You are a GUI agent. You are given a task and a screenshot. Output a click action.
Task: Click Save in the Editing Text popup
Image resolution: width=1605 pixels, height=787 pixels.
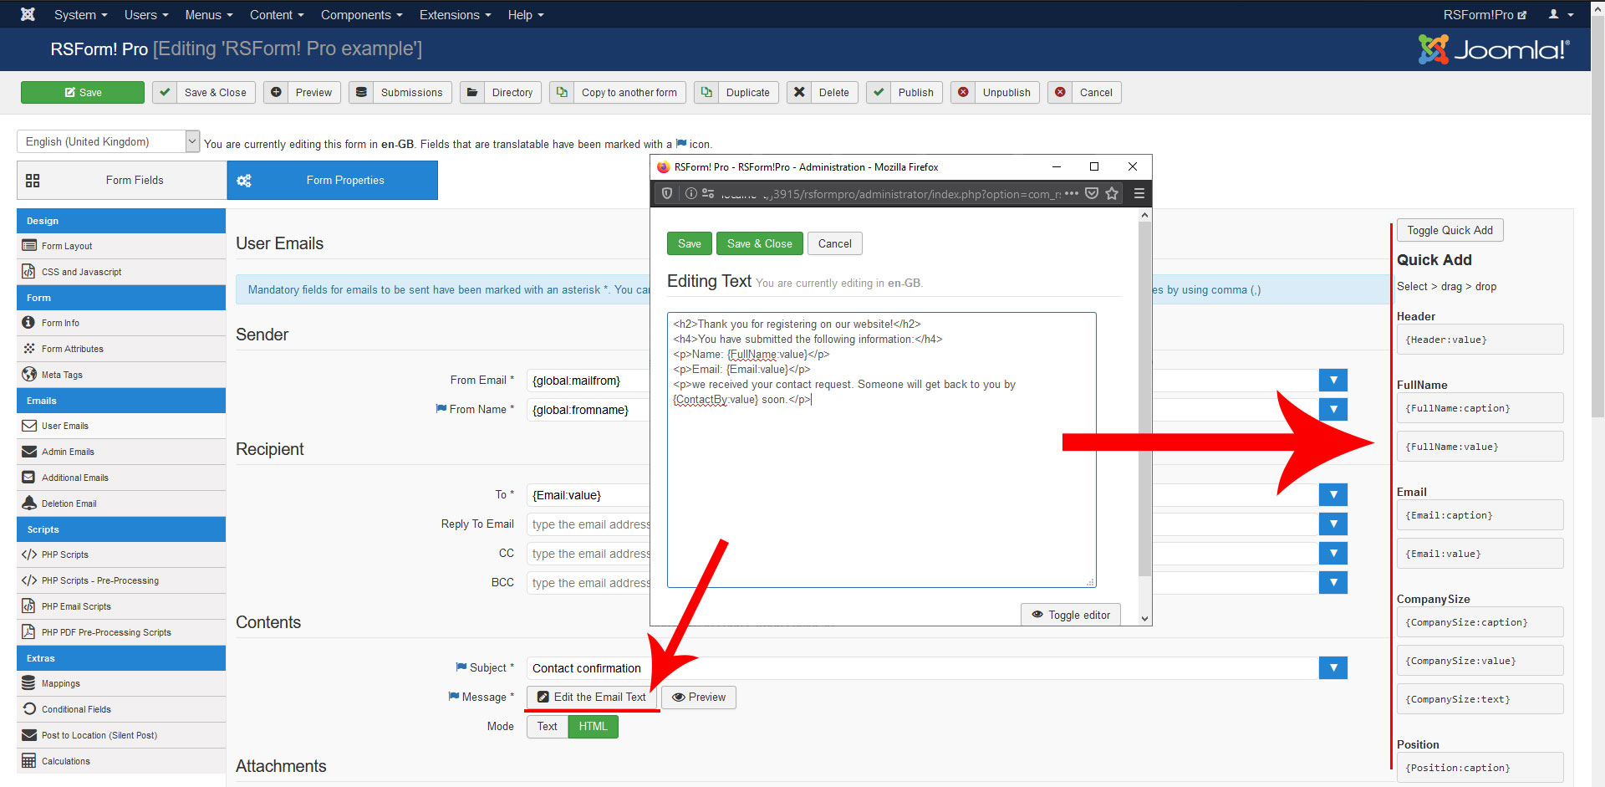tap(690, 243)
